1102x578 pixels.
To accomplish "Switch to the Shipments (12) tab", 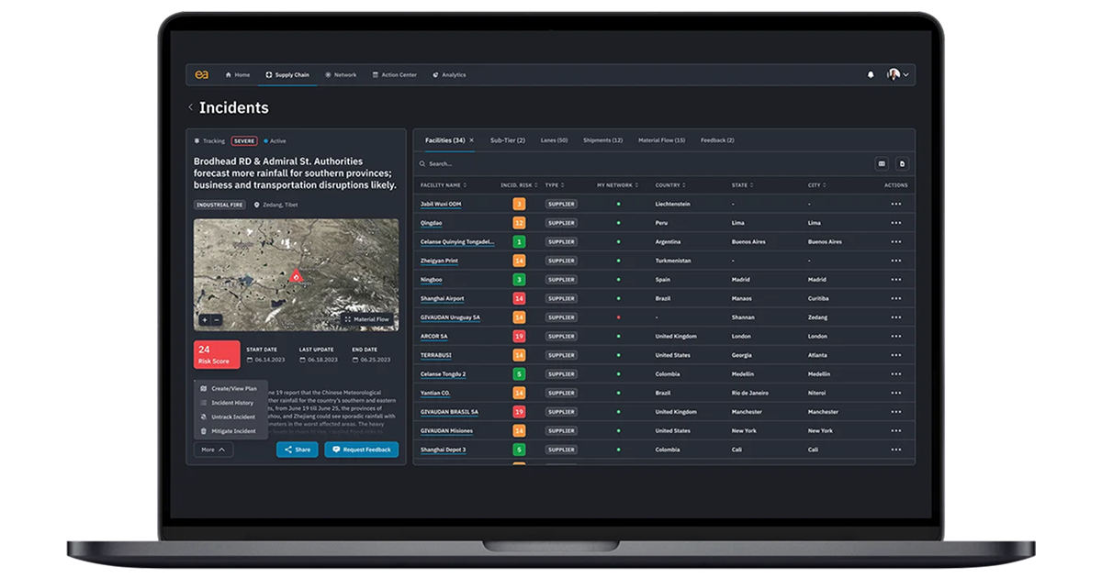I will pos(602,140).
